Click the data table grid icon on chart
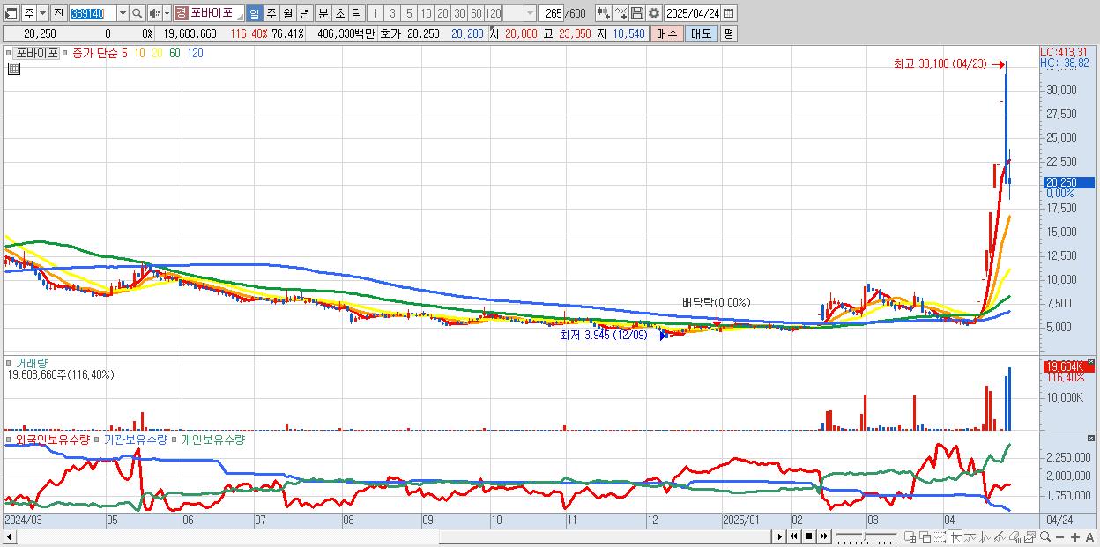 (13, 69)
